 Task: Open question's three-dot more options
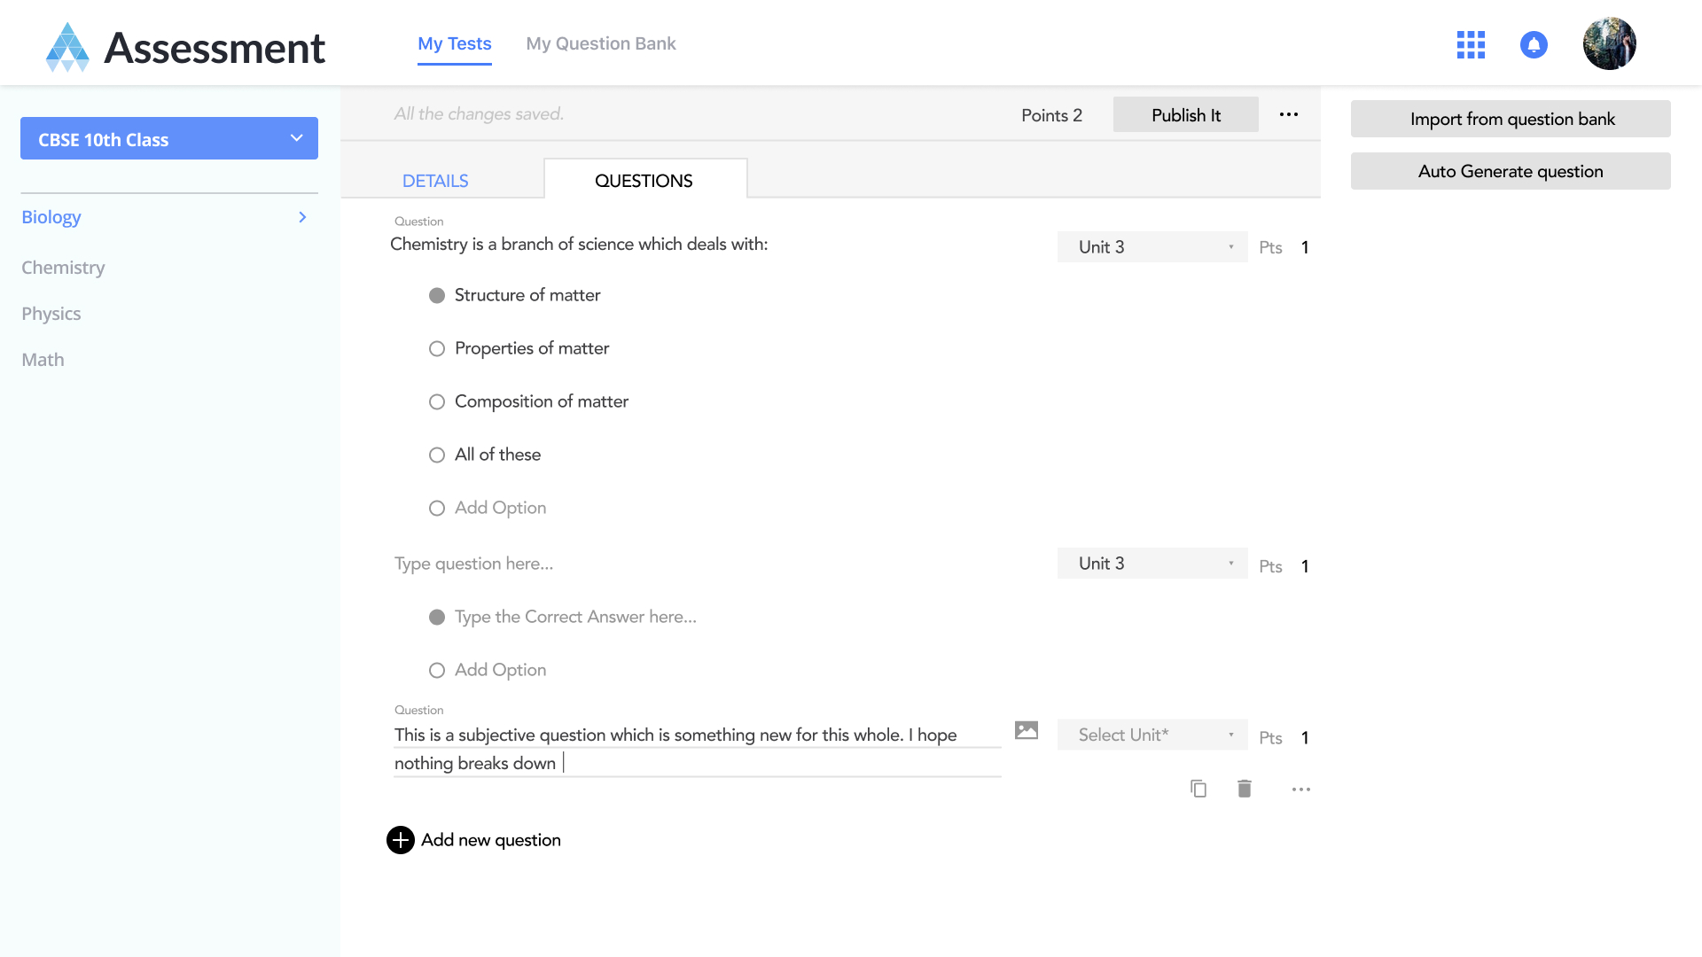pos(1300,789)
